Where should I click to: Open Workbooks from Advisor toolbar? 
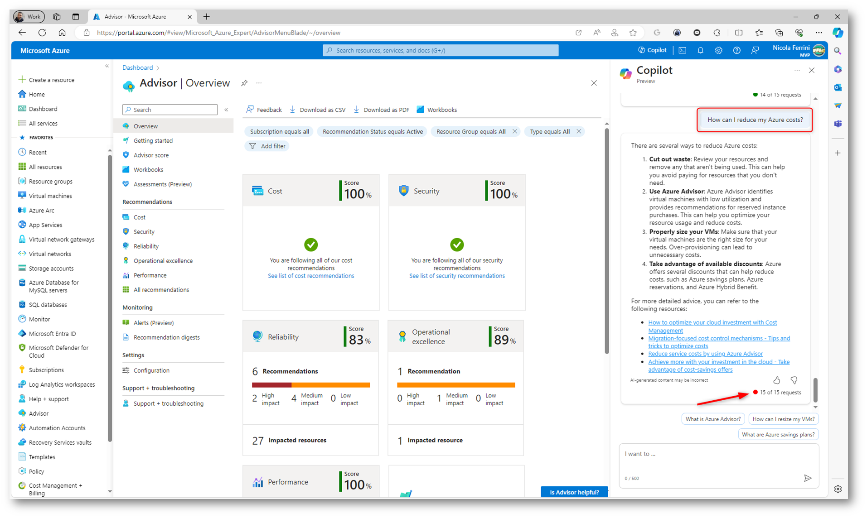(437, 110)
